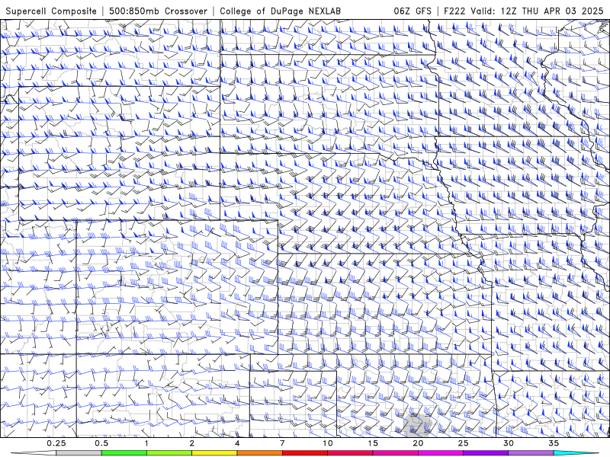
Task: Click the light purple 30–35 color bar segment
Action: click(531, 453)
